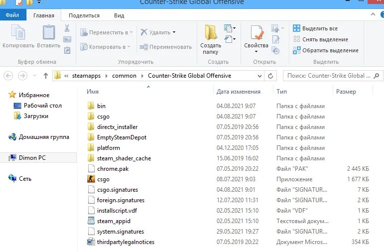Open the Delete (Удалить) dropdown arrow

pyautogui.click(x=174, y=32)
